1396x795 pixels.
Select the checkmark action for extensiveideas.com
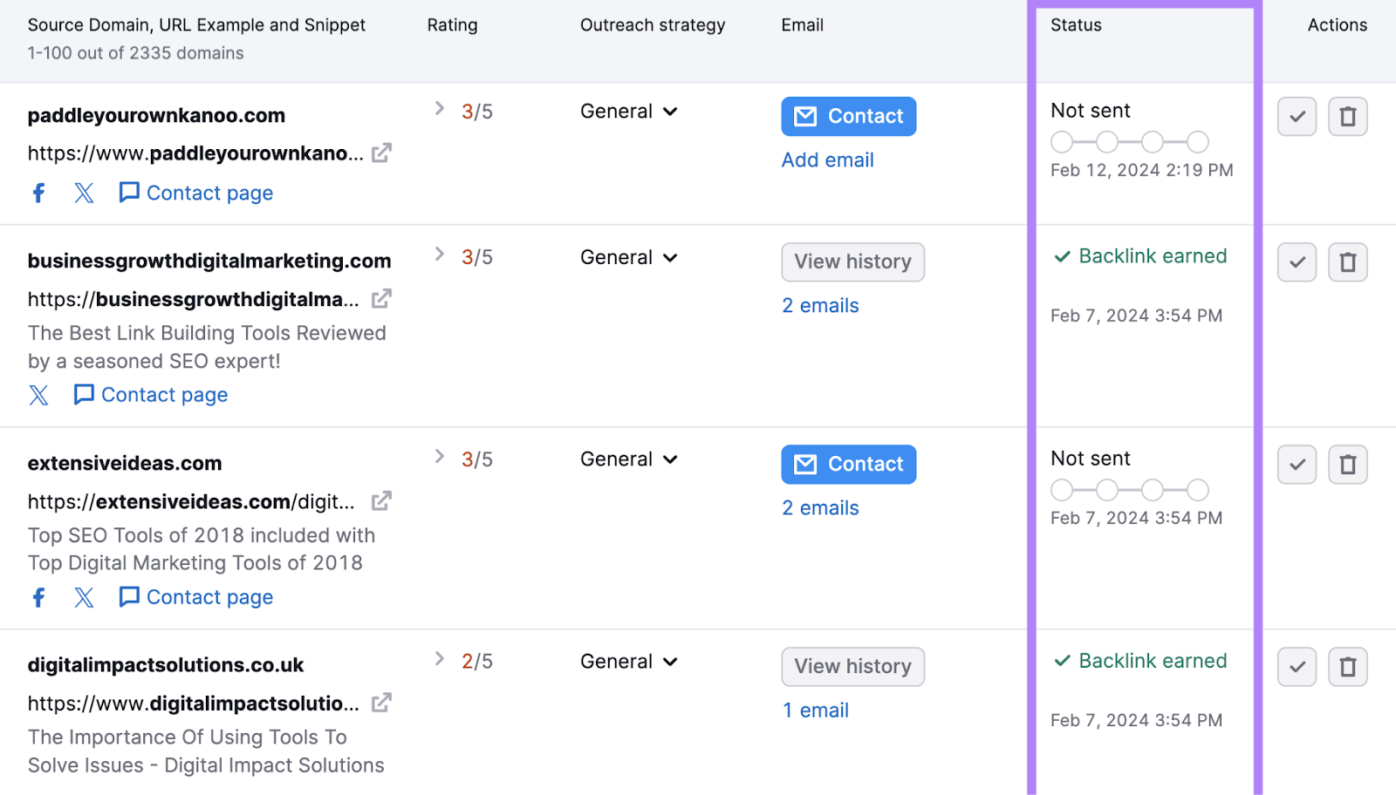click(1297, 465)
